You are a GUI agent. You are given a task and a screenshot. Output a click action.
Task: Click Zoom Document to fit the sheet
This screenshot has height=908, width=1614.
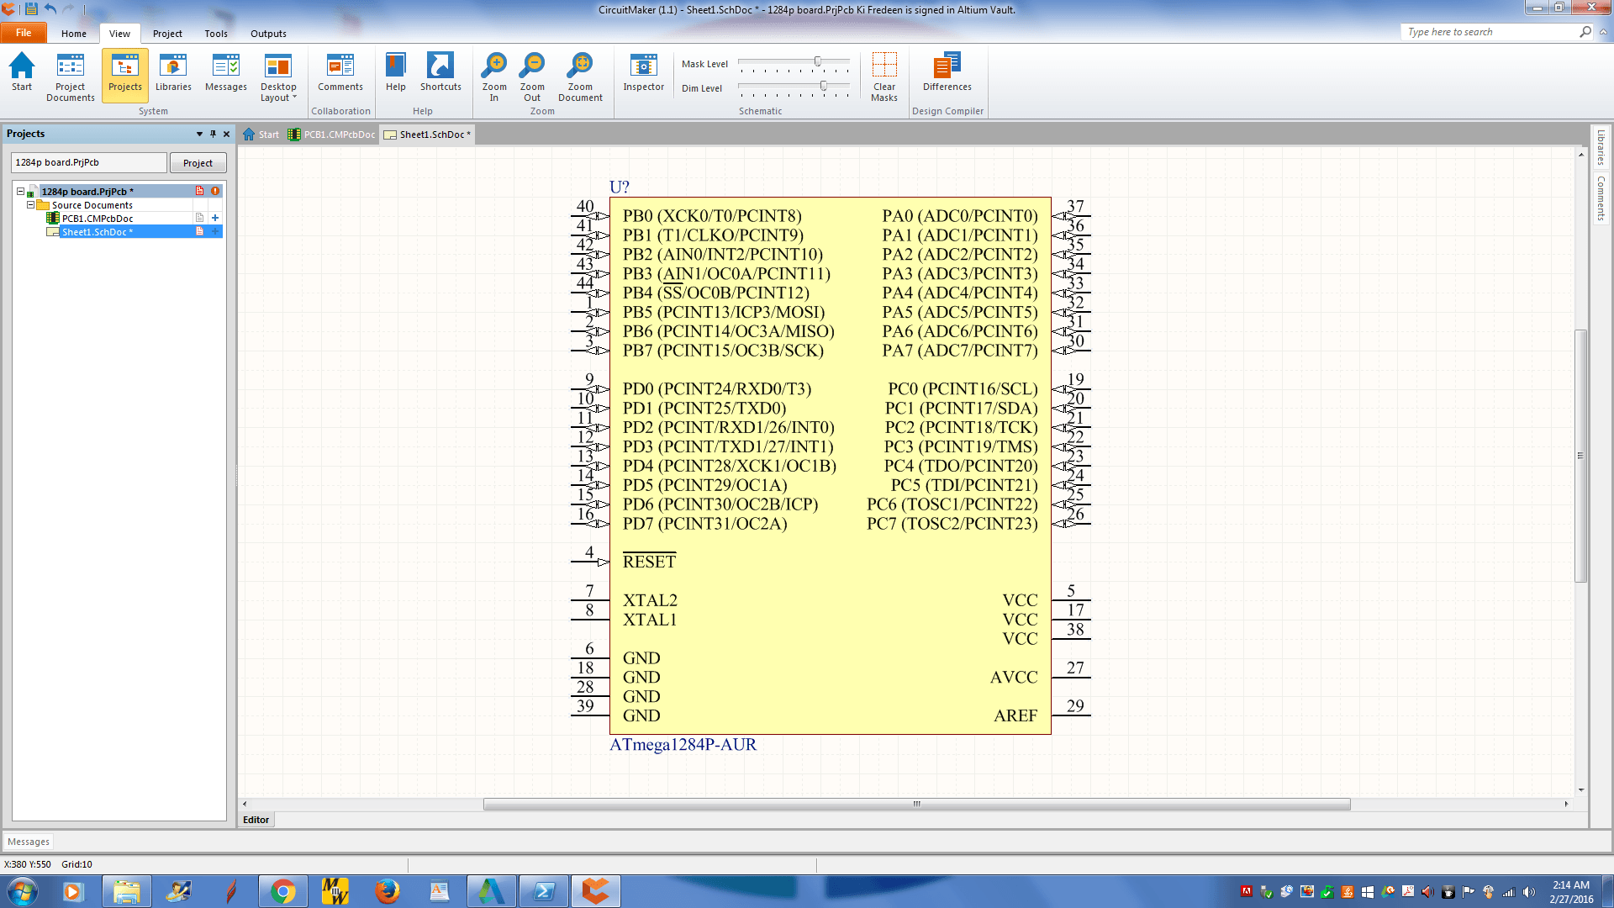(580, 77)
